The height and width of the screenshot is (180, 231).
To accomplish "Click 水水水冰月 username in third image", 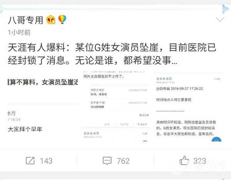I will 164,79.
